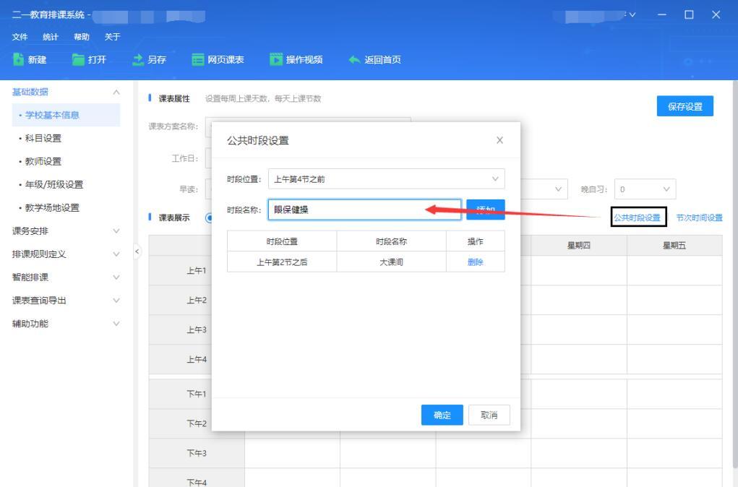Click the 时段名称 input field
This screenshot has height=487, width=738.
tap(365, 210)
